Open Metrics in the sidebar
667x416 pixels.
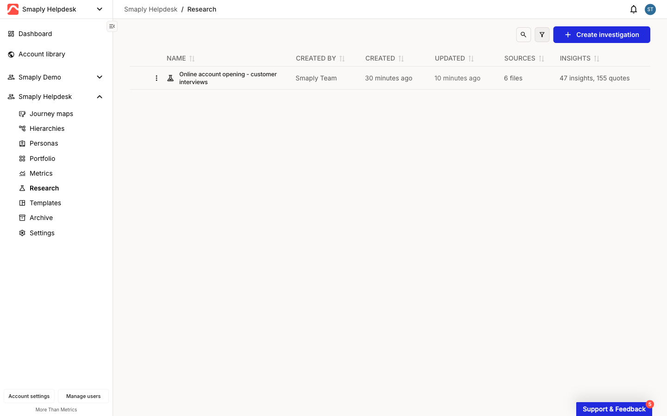pos(41,173)
